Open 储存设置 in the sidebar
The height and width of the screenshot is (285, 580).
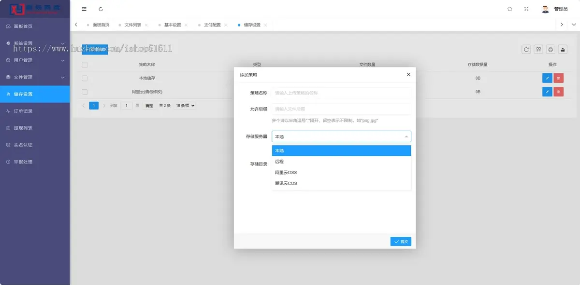(x=35, y=94)
